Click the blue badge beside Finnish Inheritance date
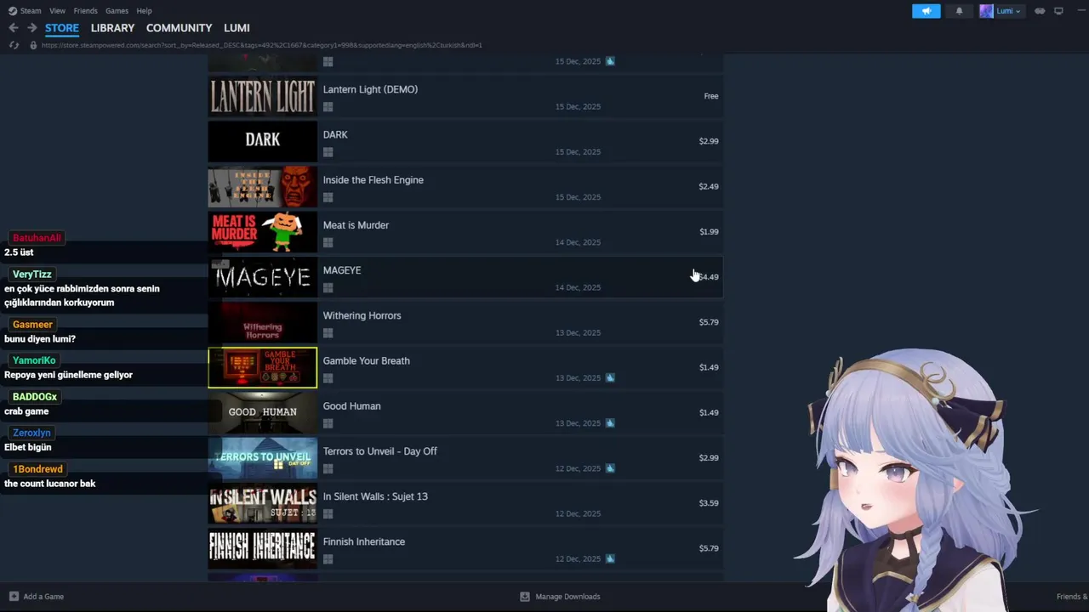The height and width of the screenshot is (612, 1089). 610,558
